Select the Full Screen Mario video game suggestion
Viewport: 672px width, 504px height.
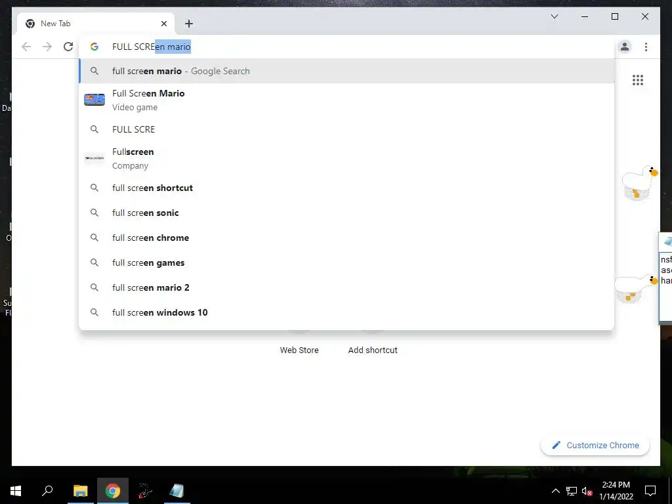(x=346, y=100)
